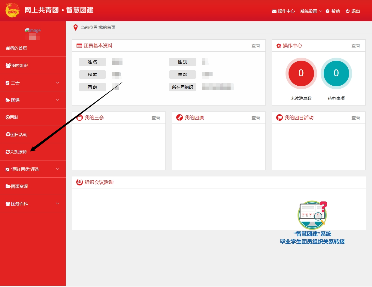This screenshot has width=372, height=287.
Task: Click the envelope icon beside 操作中心
Action: tap(274, 11)
